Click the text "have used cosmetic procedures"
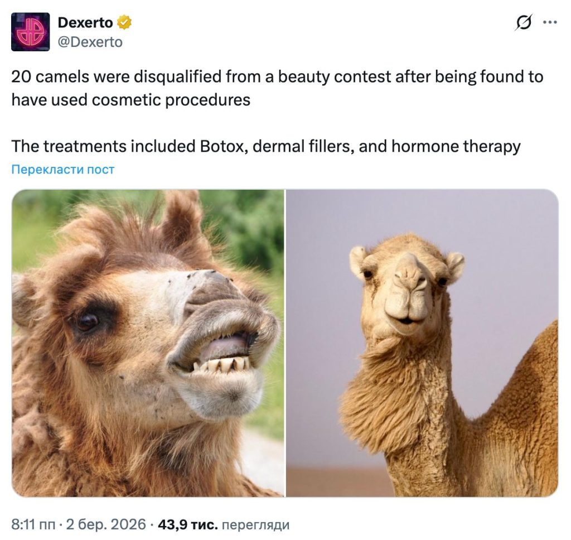This screenshot has width=571, height=540. point(130,100)
